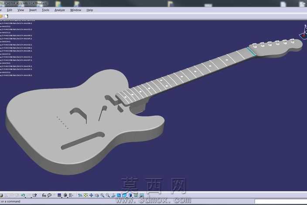Select the Pan tool
This screenshot has width=307, height=205.
tap(91, 195)
